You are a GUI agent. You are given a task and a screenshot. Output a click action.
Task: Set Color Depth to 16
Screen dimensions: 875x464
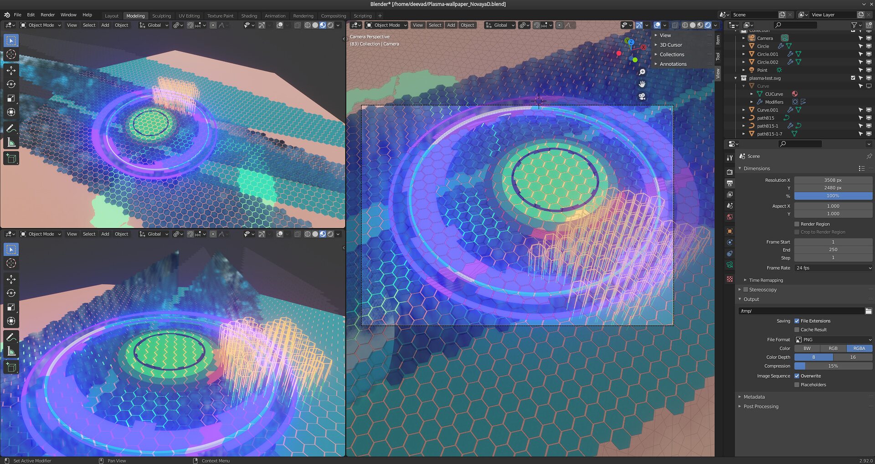click(x=853, y=357)
